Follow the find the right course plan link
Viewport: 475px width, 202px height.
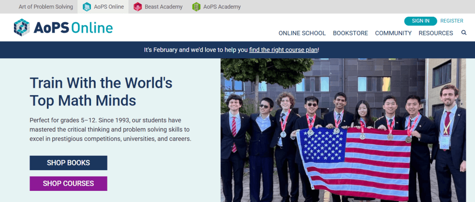tap(283, 50)
